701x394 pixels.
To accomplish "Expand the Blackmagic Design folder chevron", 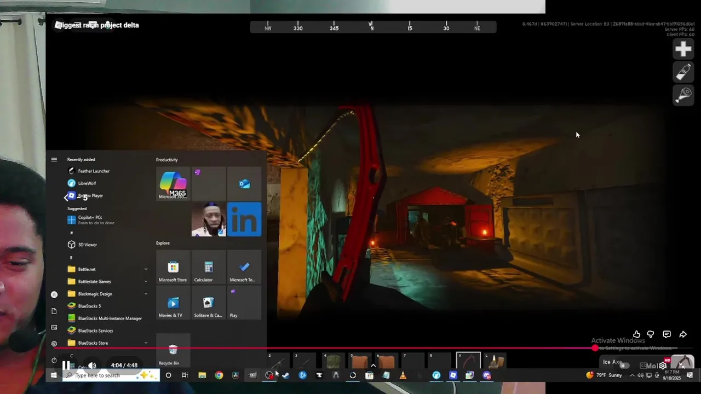I will pyautogui.click(x=146, y=294).
